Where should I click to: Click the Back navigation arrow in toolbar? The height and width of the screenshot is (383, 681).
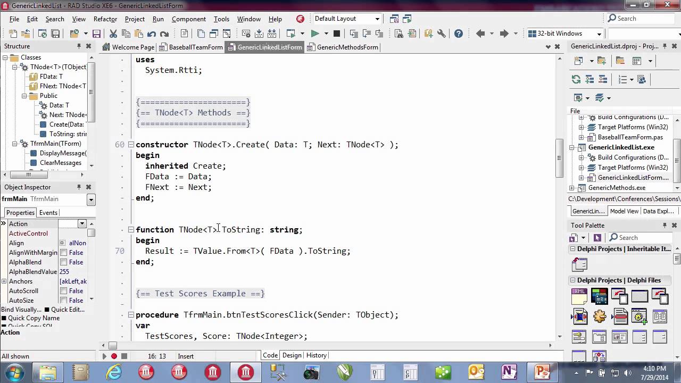(x=480, y=34)
